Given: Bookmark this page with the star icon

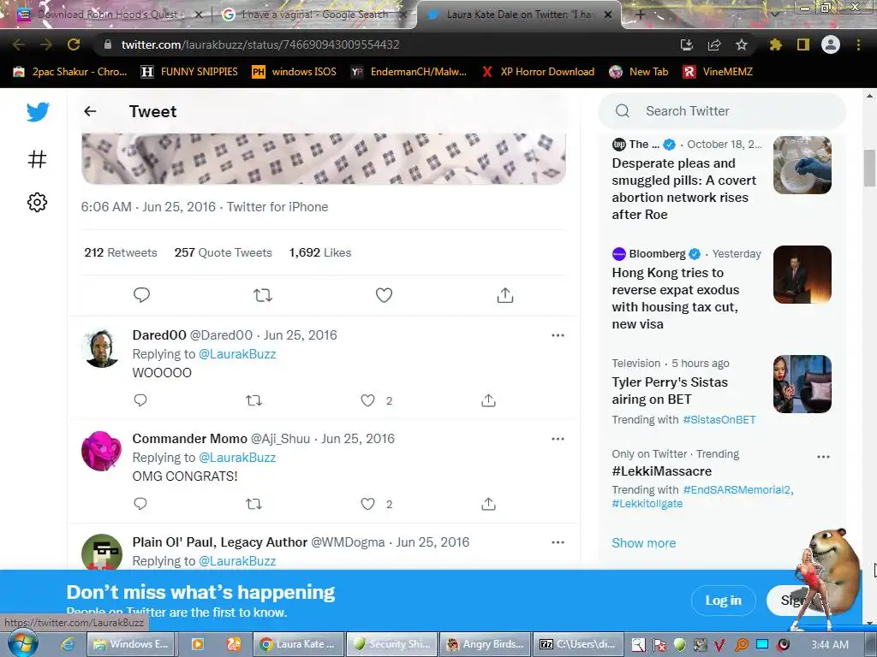Looking at the screenshot, I should pyautogui.click(x=742, y=44).
